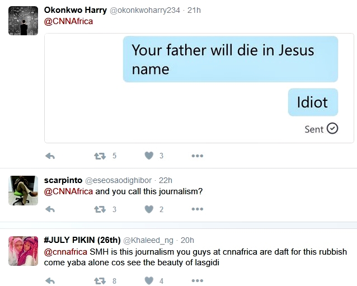Click the 22h timestamp on scarpinto's tweet
Viewport: 357px width, 286px height.
pyautogui.click(x=165, y=180)
